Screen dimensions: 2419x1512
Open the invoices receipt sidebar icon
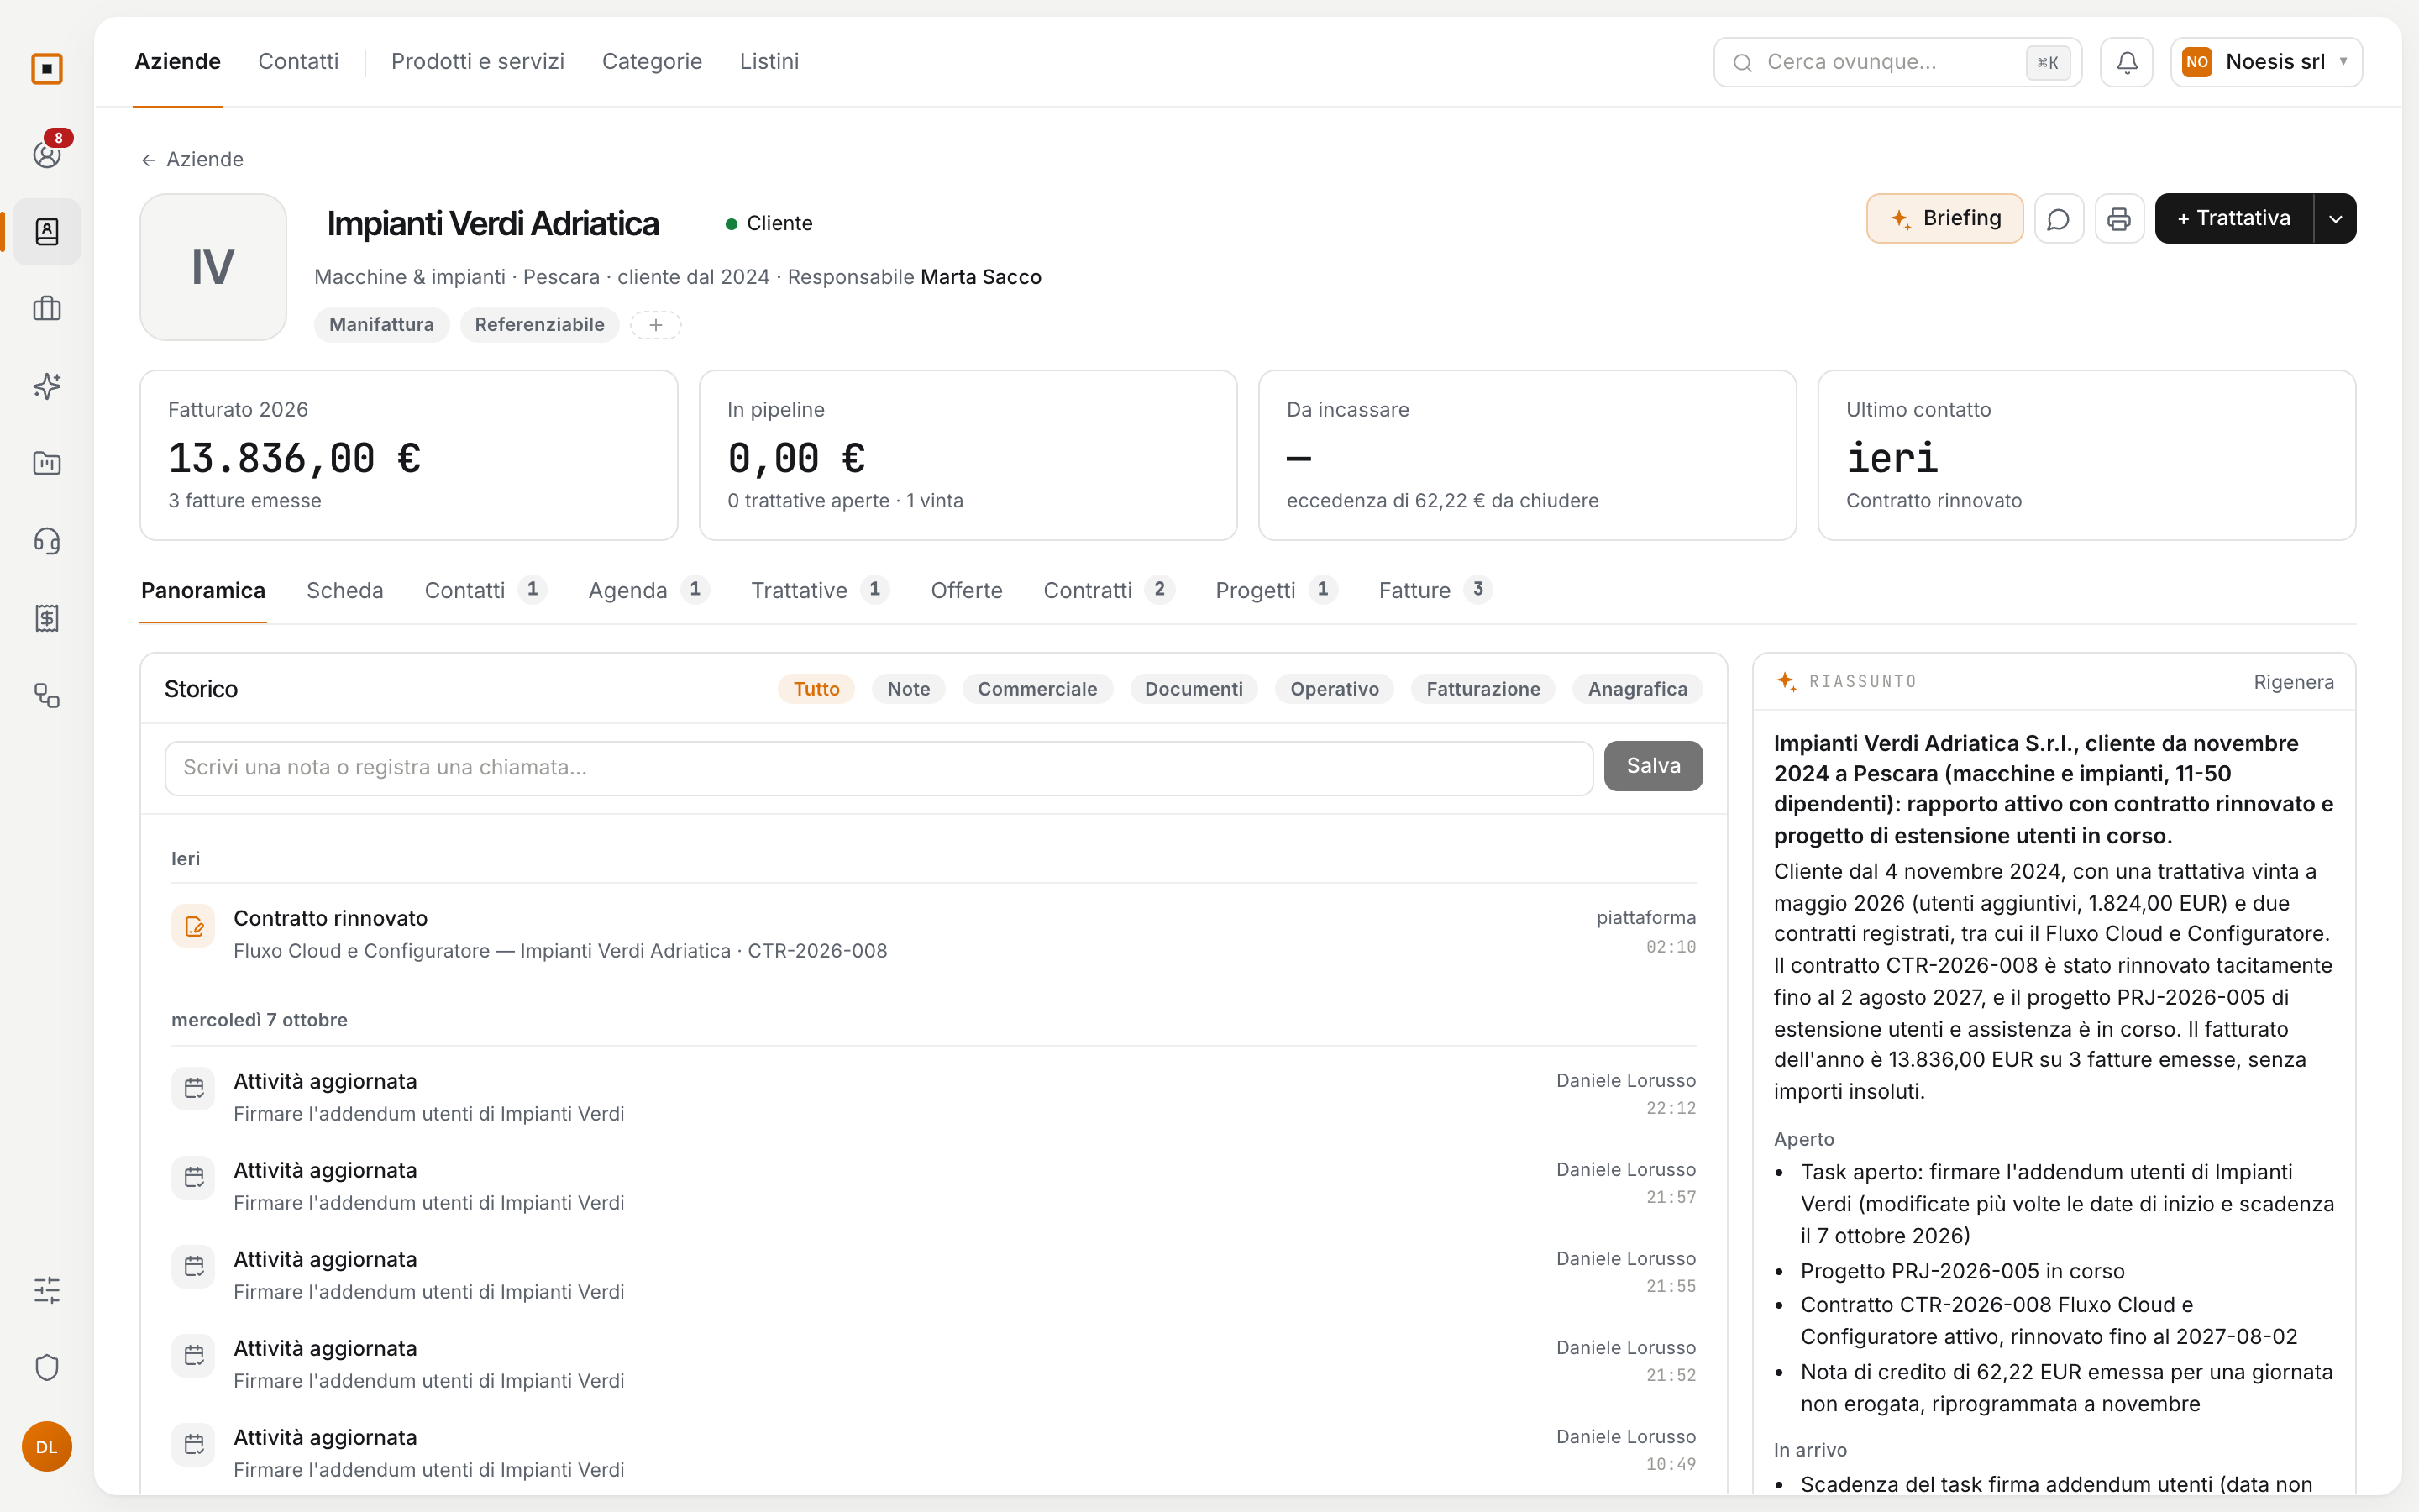point(47,618)
